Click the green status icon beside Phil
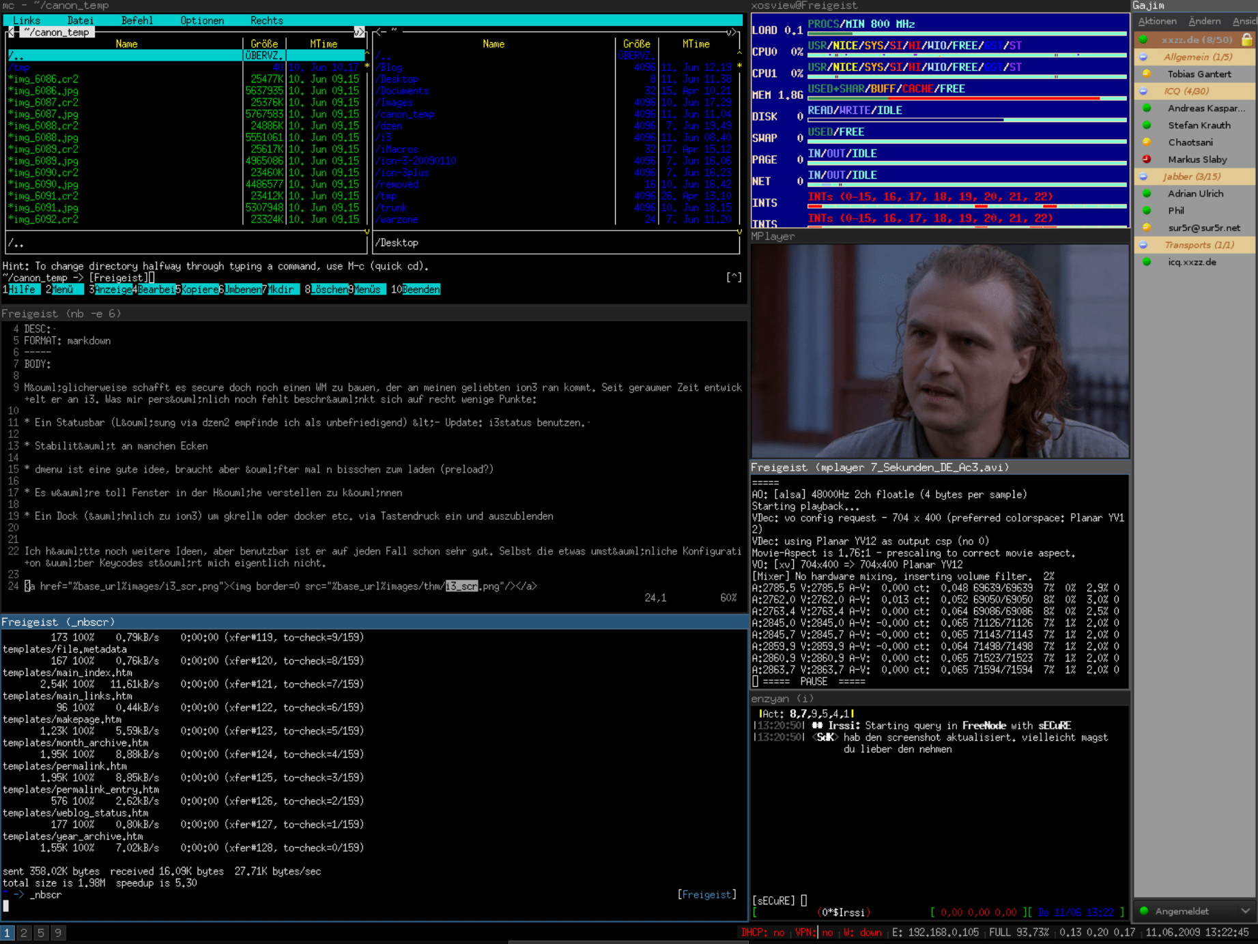Image resolution: width=1258 pixels, height=944 pixels. pyautogui.click(x=1147, y=210)
